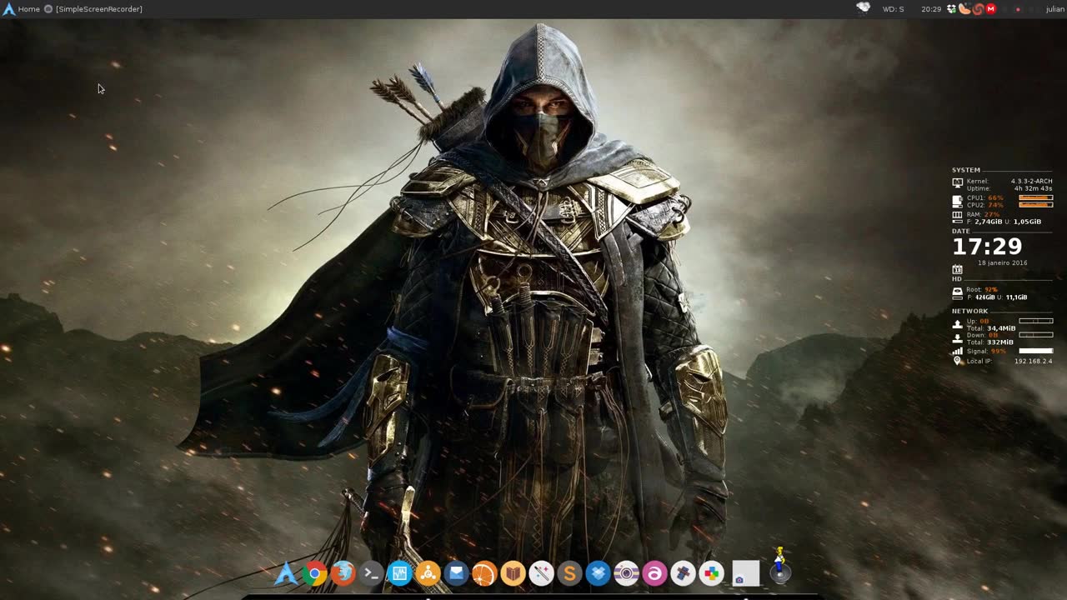Viewport: 1067px width, 600px height.
Task: Switch to the Home window in the panel
Action: point(29,9)
